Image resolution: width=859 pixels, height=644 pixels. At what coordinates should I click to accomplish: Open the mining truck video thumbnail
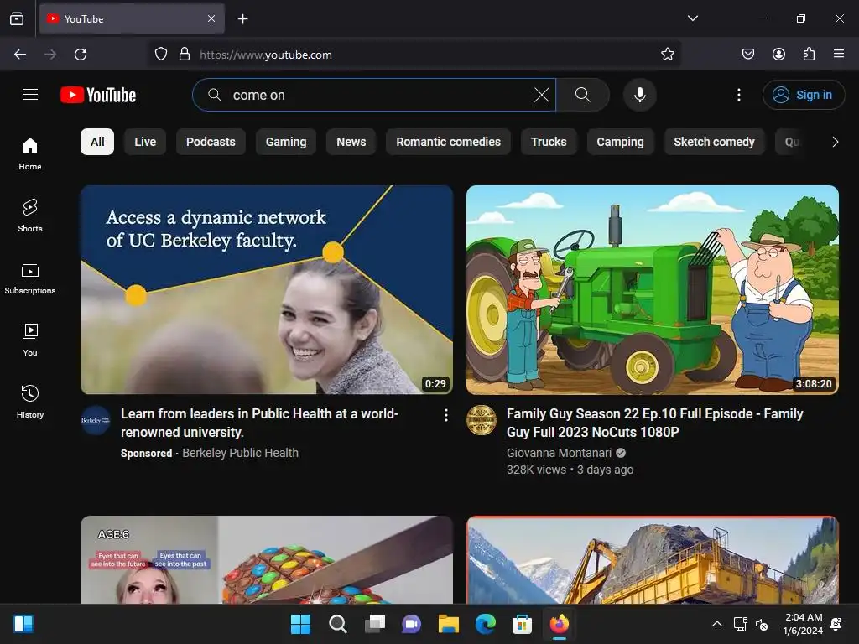tap(653, 559)
